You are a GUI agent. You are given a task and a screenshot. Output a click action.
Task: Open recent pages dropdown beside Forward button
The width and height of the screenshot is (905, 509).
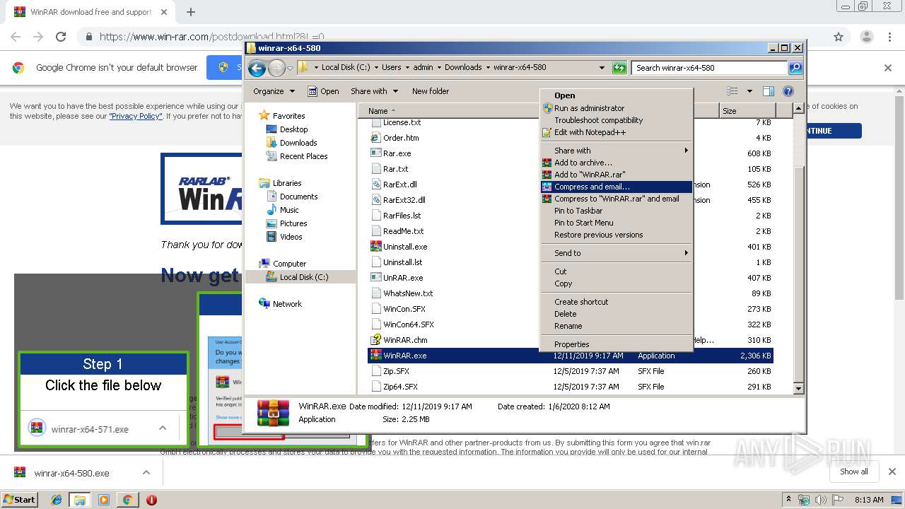(x=290, y=69)
